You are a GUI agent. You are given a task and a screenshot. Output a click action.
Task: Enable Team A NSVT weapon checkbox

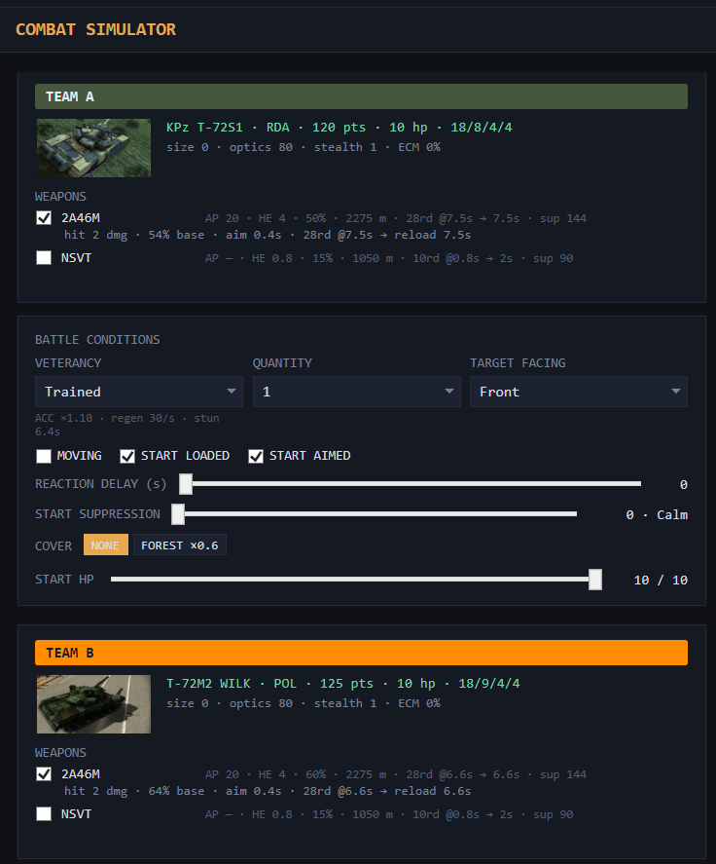pos(44,257)
